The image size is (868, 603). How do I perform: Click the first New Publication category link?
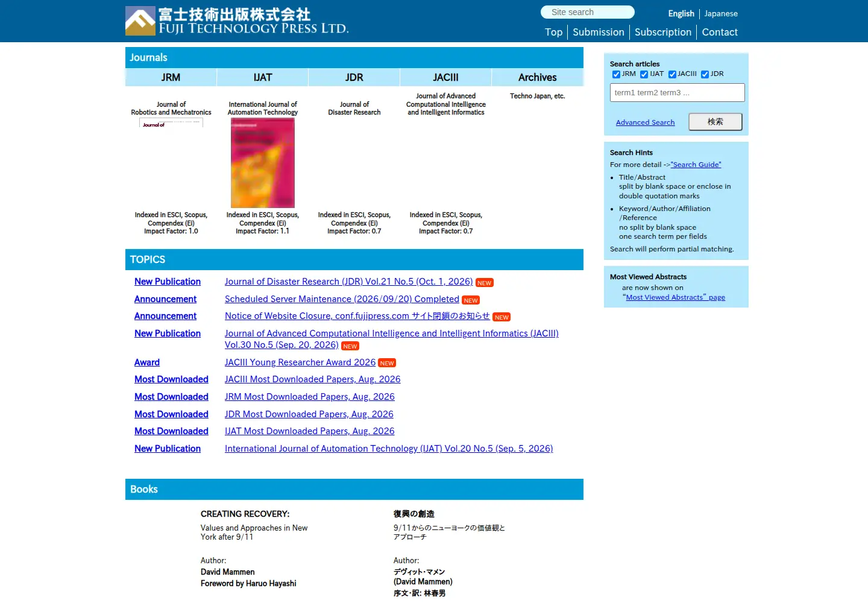168,282
